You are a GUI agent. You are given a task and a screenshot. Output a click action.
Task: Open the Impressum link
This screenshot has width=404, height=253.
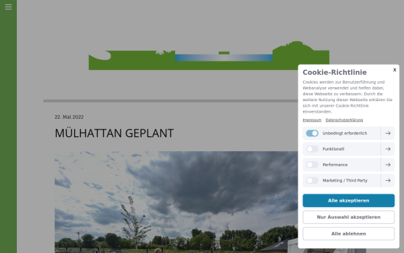pos(312,120)
